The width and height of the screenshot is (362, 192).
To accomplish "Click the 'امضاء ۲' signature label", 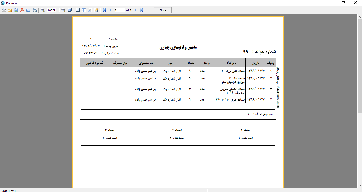I will click(177, 130).
